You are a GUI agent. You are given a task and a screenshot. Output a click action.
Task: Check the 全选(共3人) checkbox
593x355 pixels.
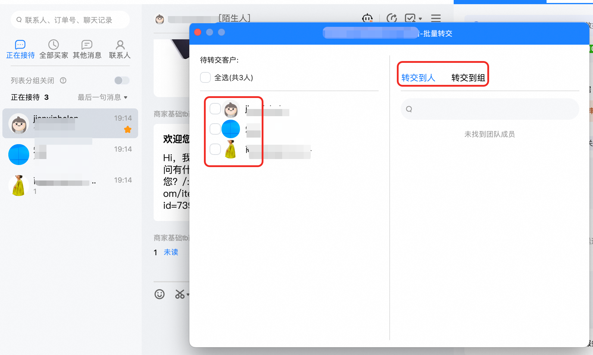[x=205, y=77]
